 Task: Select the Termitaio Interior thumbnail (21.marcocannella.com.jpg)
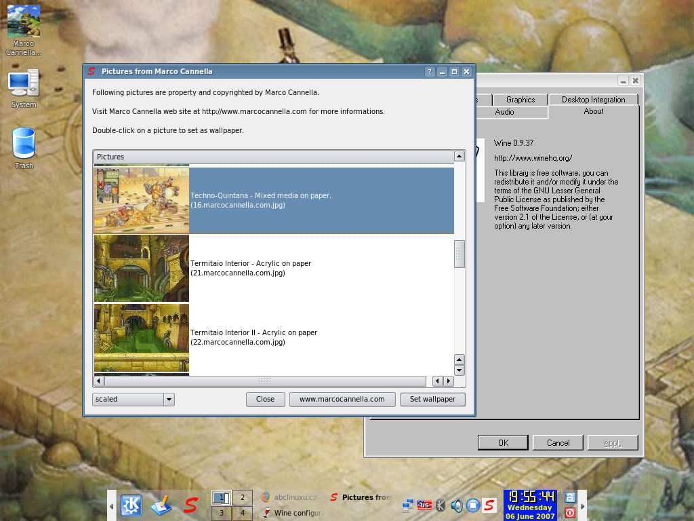[x=142, y=268]
